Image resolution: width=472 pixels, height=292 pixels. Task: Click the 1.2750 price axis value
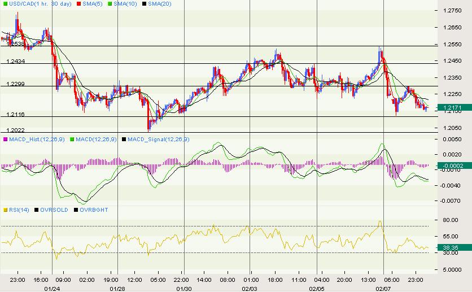point(452,11)
